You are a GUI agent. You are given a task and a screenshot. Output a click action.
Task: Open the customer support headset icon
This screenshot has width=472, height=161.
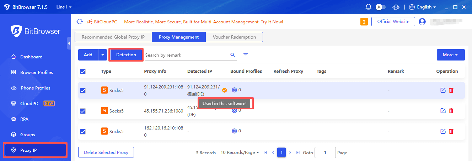pyautogui.click(x=396, y=7)
